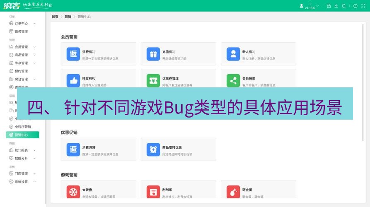Open 房台管理 sidebar menu

tap(22, 79)
